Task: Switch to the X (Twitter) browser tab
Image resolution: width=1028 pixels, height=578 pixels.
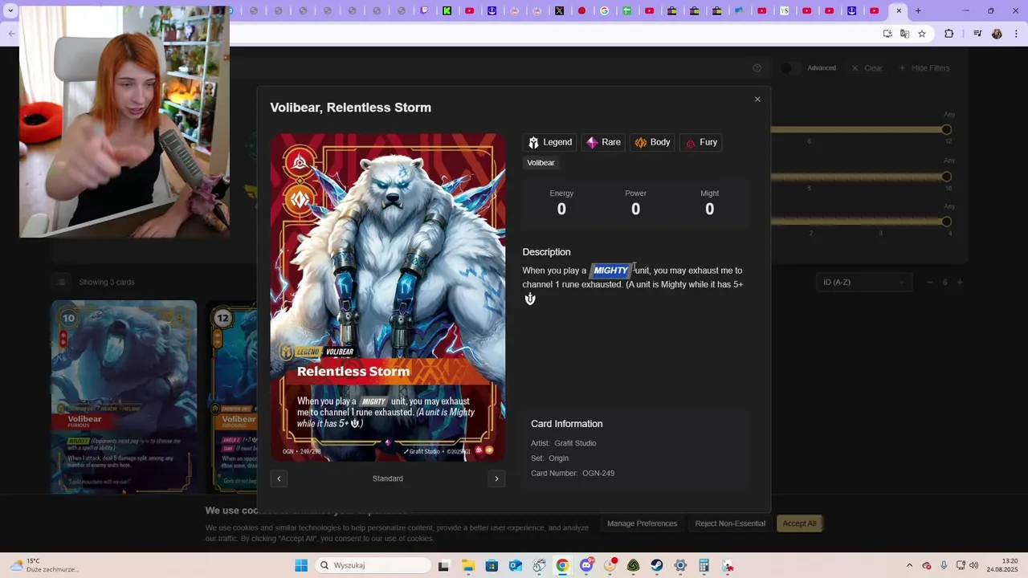Action: (x=560, y=11)
